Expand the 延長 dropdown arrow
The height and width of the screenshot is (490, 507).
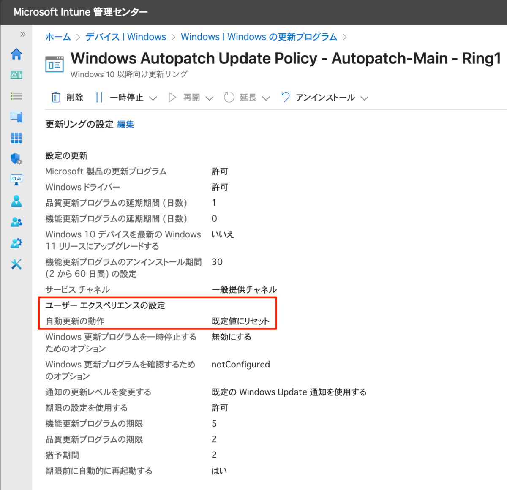tap(266, 98)
